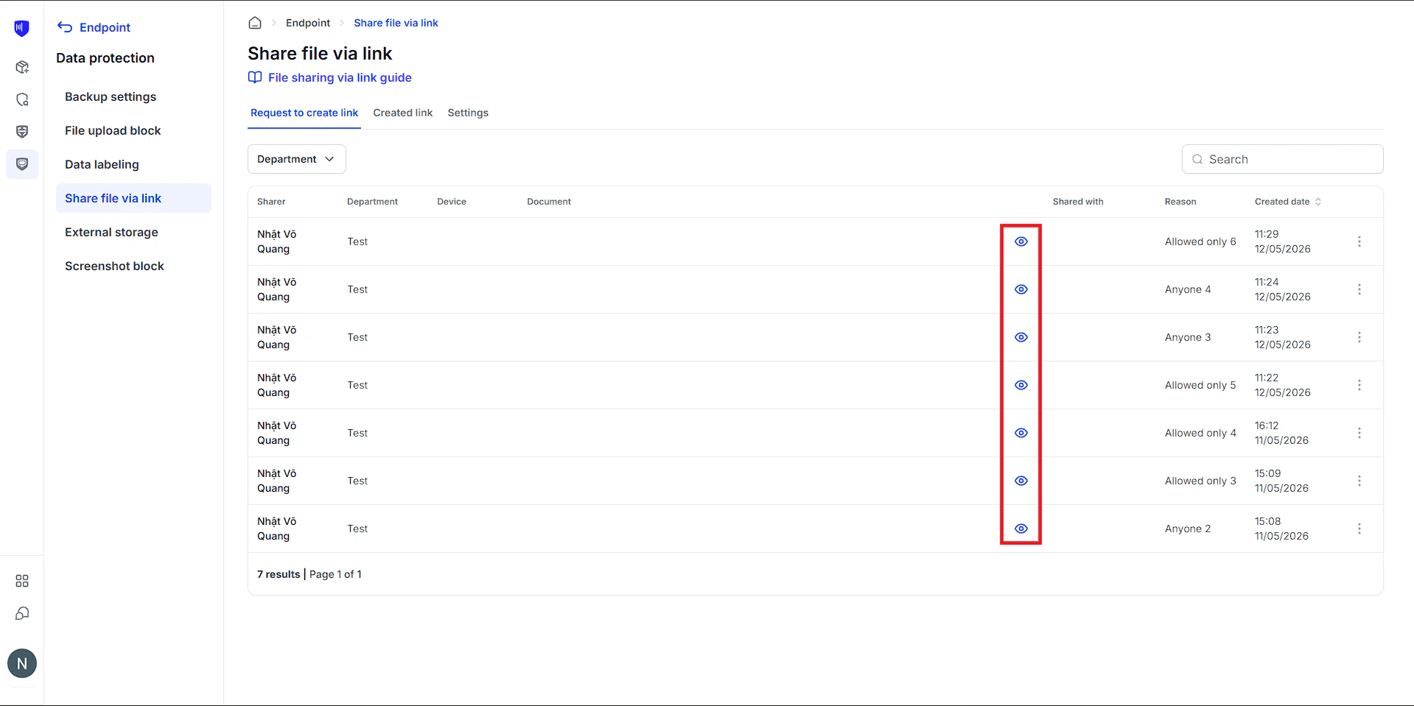Open more options for Allowed only 4 row
The height and width of the screenshot is (706, 1414).
click(1359, 433)
